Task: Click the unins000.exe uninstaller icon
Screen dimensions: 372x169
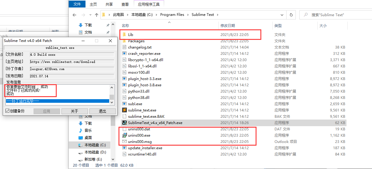Action: (124, 135)
